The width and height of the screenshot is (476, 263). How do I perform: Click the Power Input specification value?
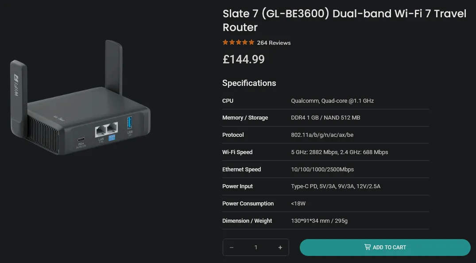[336, 186]
